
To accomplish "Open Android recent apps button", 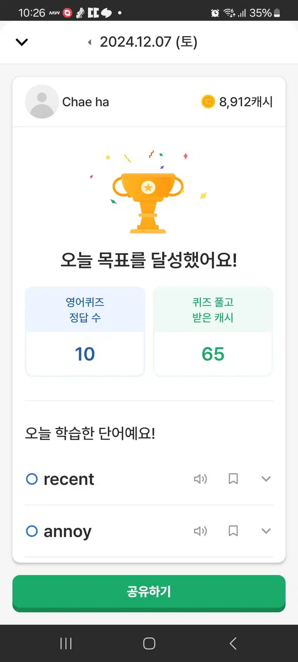I will (x=66, y=643).
